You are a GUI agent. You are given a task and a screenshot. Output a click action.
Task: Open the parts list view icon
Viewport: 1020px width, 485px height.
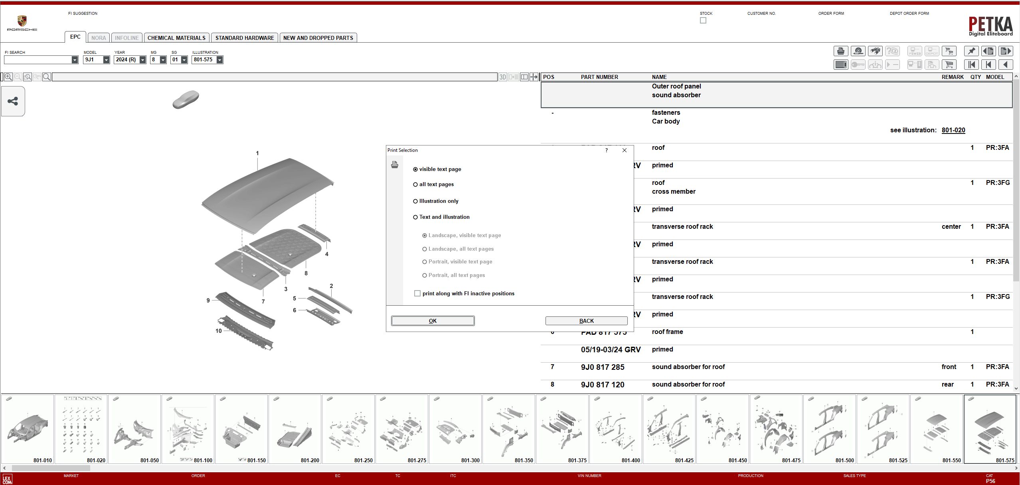[x=841, y=64]
